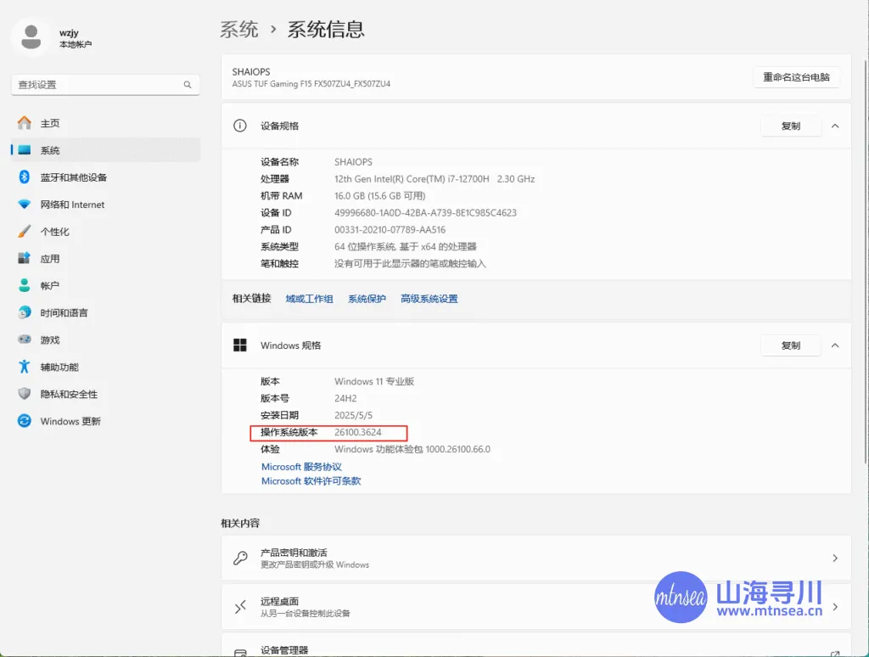Collapse the Windows 规格 section chevron
Viewport: 869px width, 657px height.
point(835,345)
